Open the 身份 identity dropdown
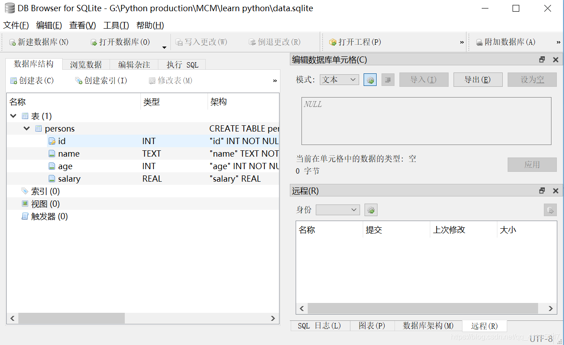 pyautogui.click(x=338, y=209)
